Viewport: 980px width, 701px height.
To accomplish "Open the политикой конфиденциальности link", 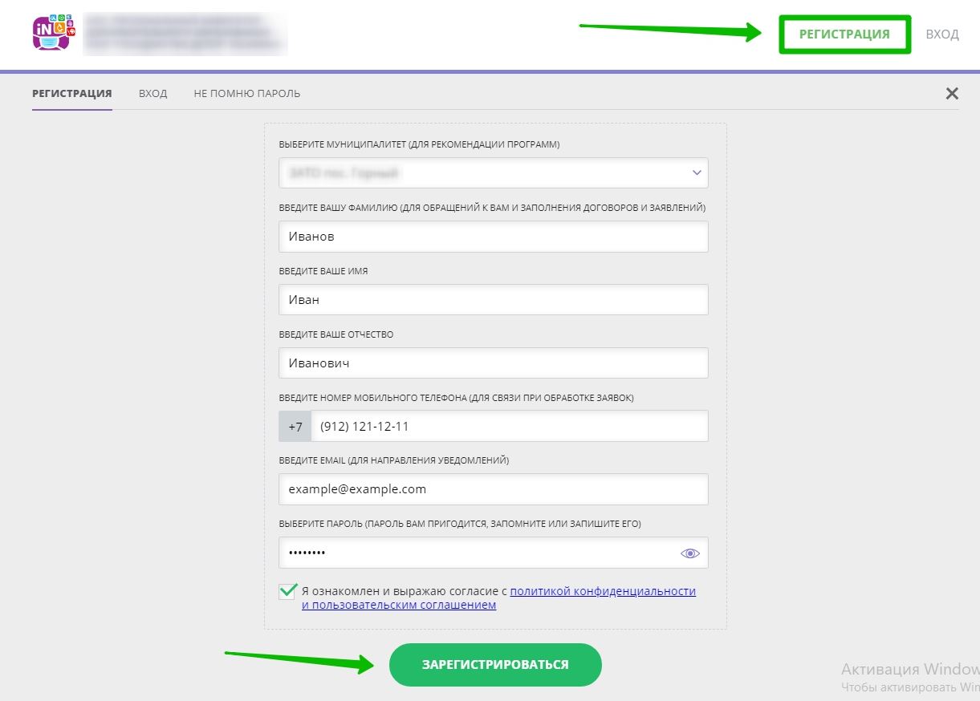I will [602, 591].
